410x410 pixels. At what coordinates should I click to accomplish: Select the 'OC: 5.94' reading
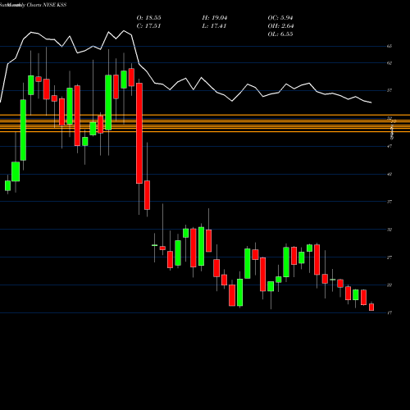click(x=280, y=18)
